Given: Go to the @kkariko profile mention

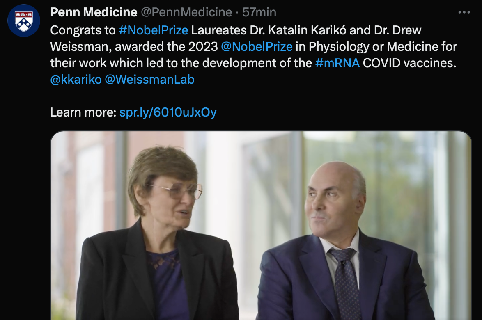Looking at the screenshot, I should pos(76,80).
